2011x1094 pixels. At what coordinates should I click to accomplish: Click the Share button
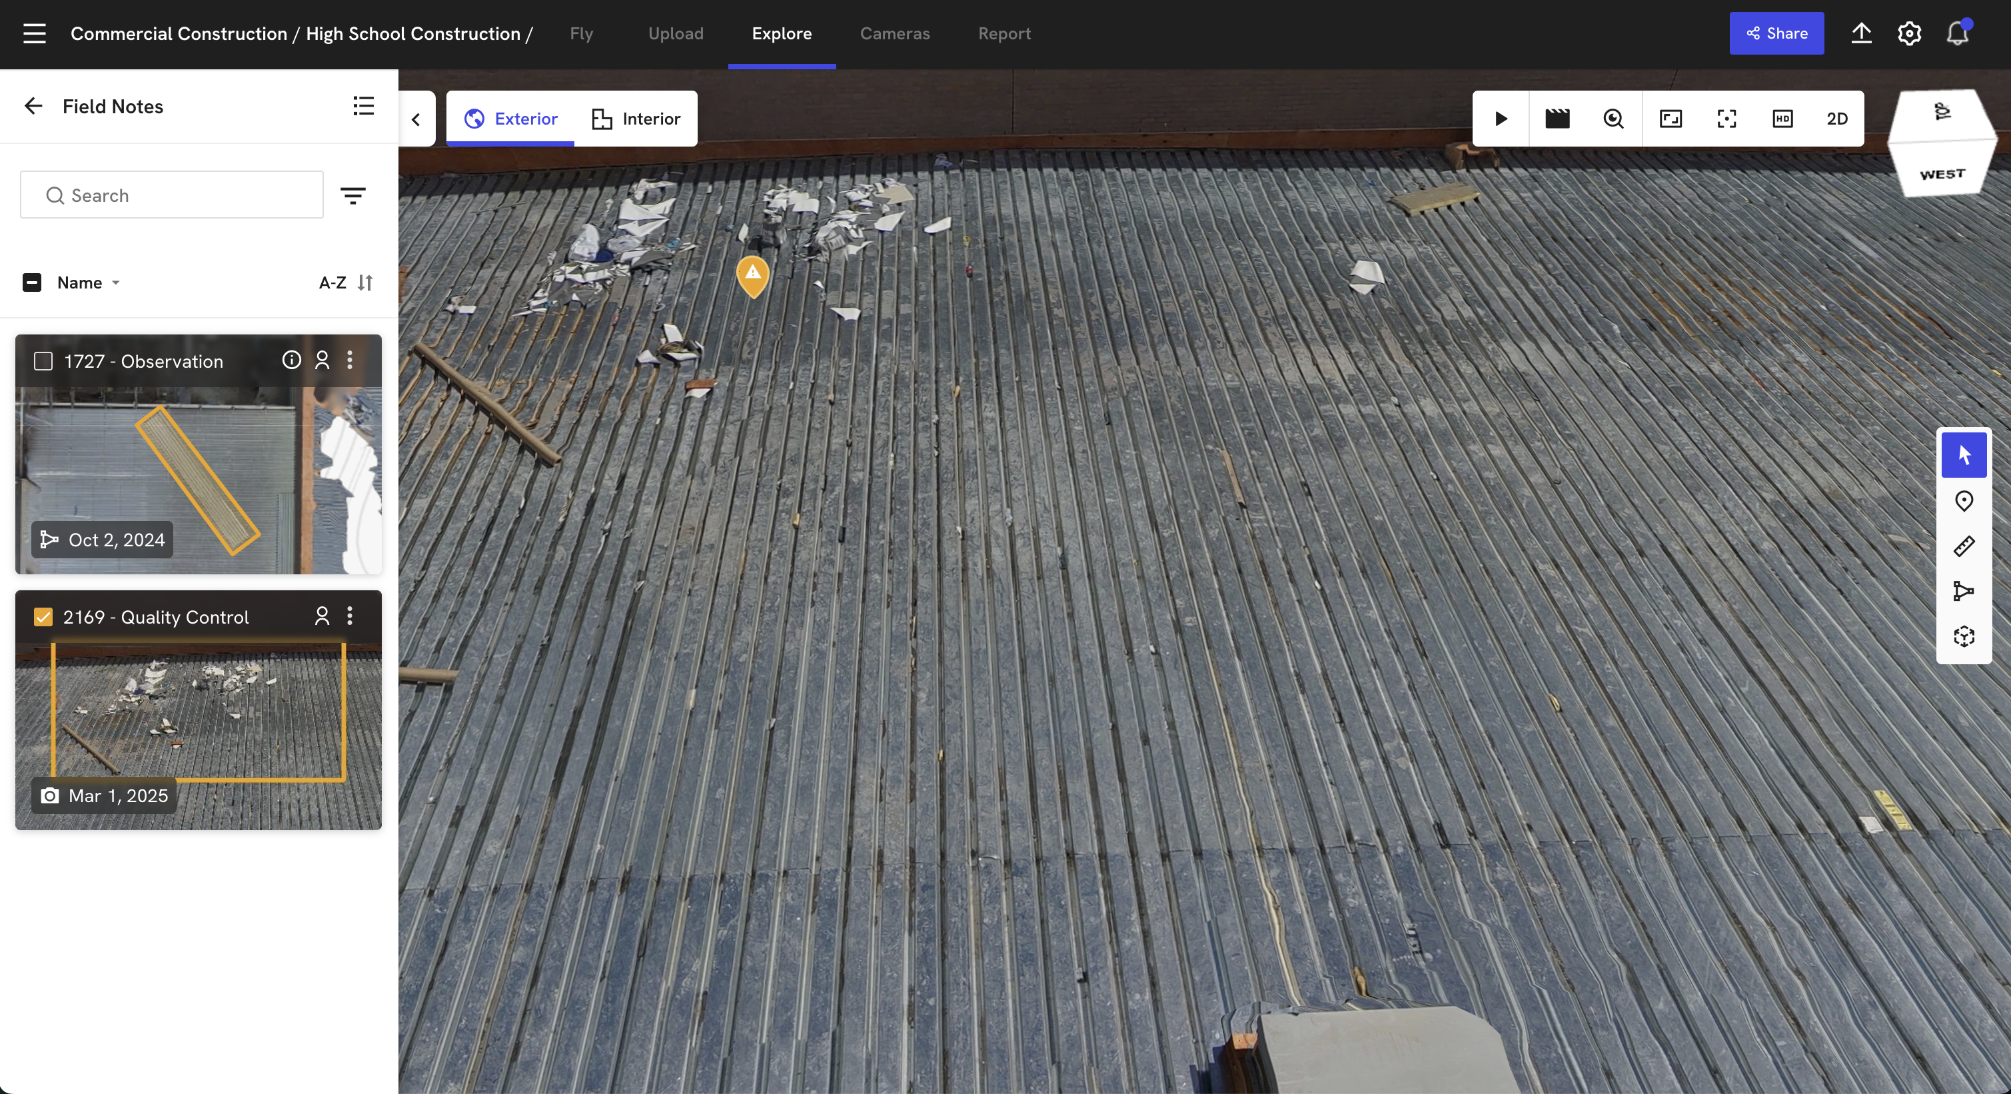1776,33
